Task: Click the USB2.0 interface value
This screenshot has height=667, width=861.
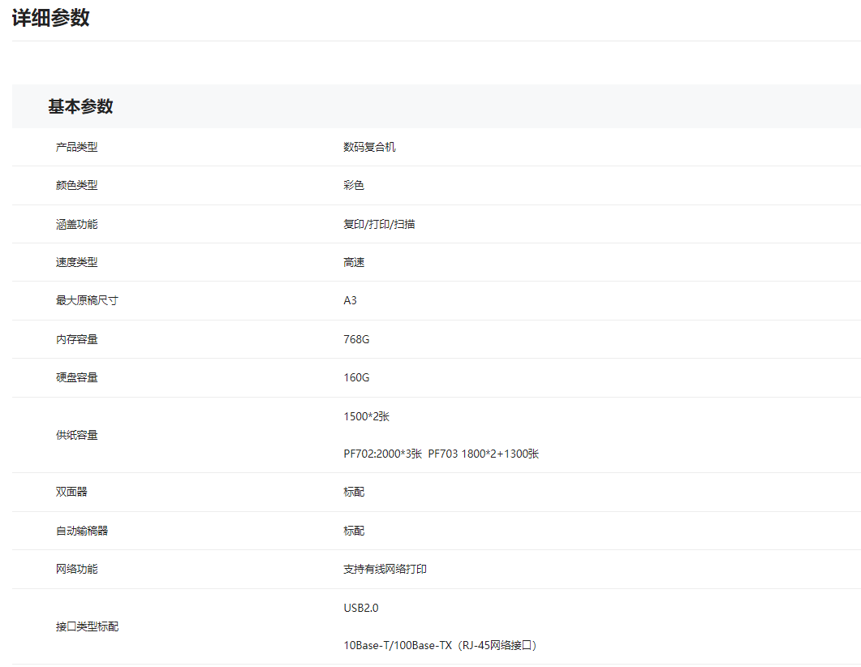Action: point(361,608)
